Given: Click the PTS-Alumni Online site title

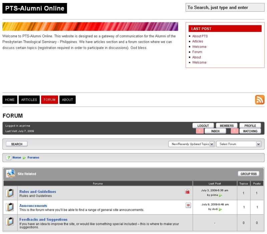Looking at the screenshot, I should tap(35, 8).
